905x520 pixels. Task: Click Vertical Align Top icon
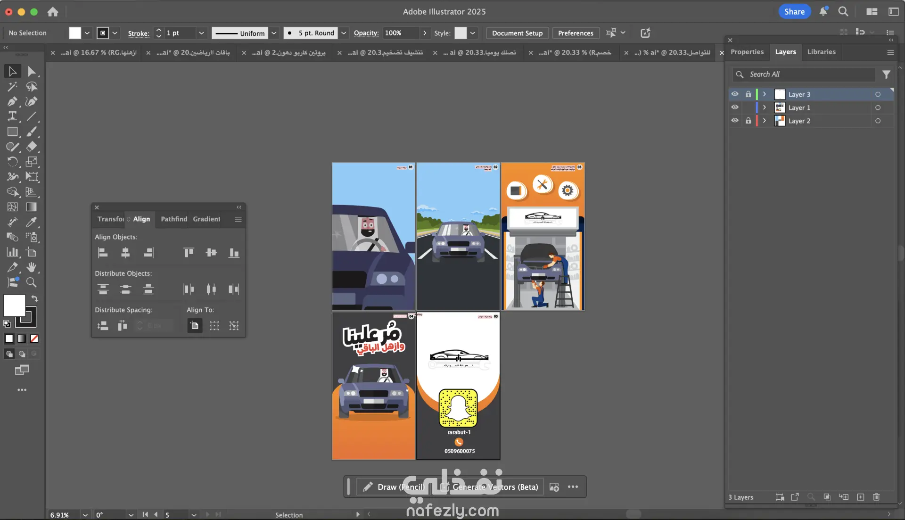(x=189, y=253)
